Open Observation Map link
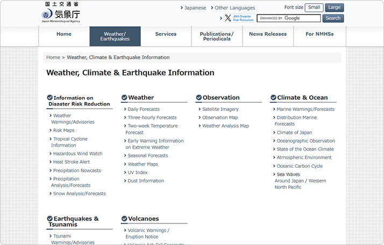384x245 pixels. (x=220, y=117)
